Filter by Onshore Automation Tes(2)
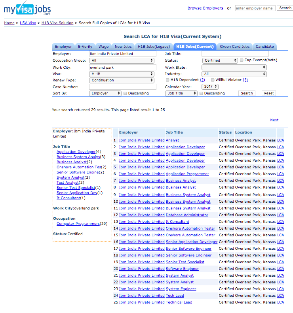The image size is (293, 313). [79, 167]
